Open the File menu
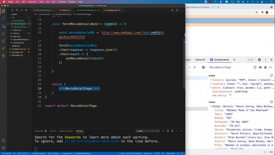275x155 pixels. 17,2
